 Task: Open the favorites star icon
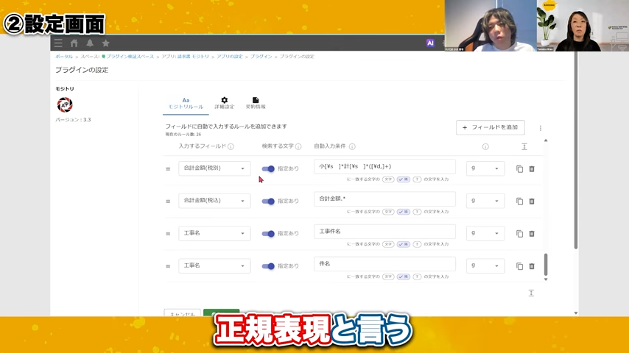[x=105, y=43]
